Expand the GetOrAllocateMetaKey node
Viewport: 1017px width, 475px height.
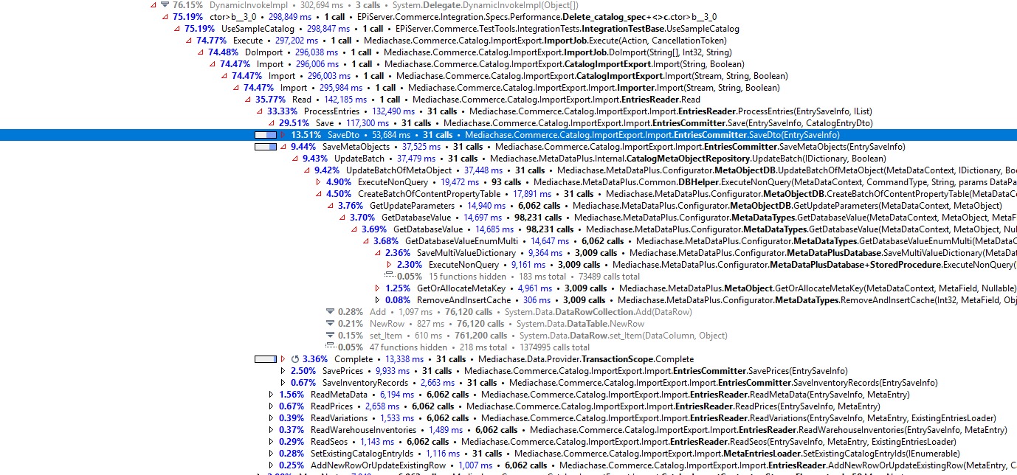[377, 288]
